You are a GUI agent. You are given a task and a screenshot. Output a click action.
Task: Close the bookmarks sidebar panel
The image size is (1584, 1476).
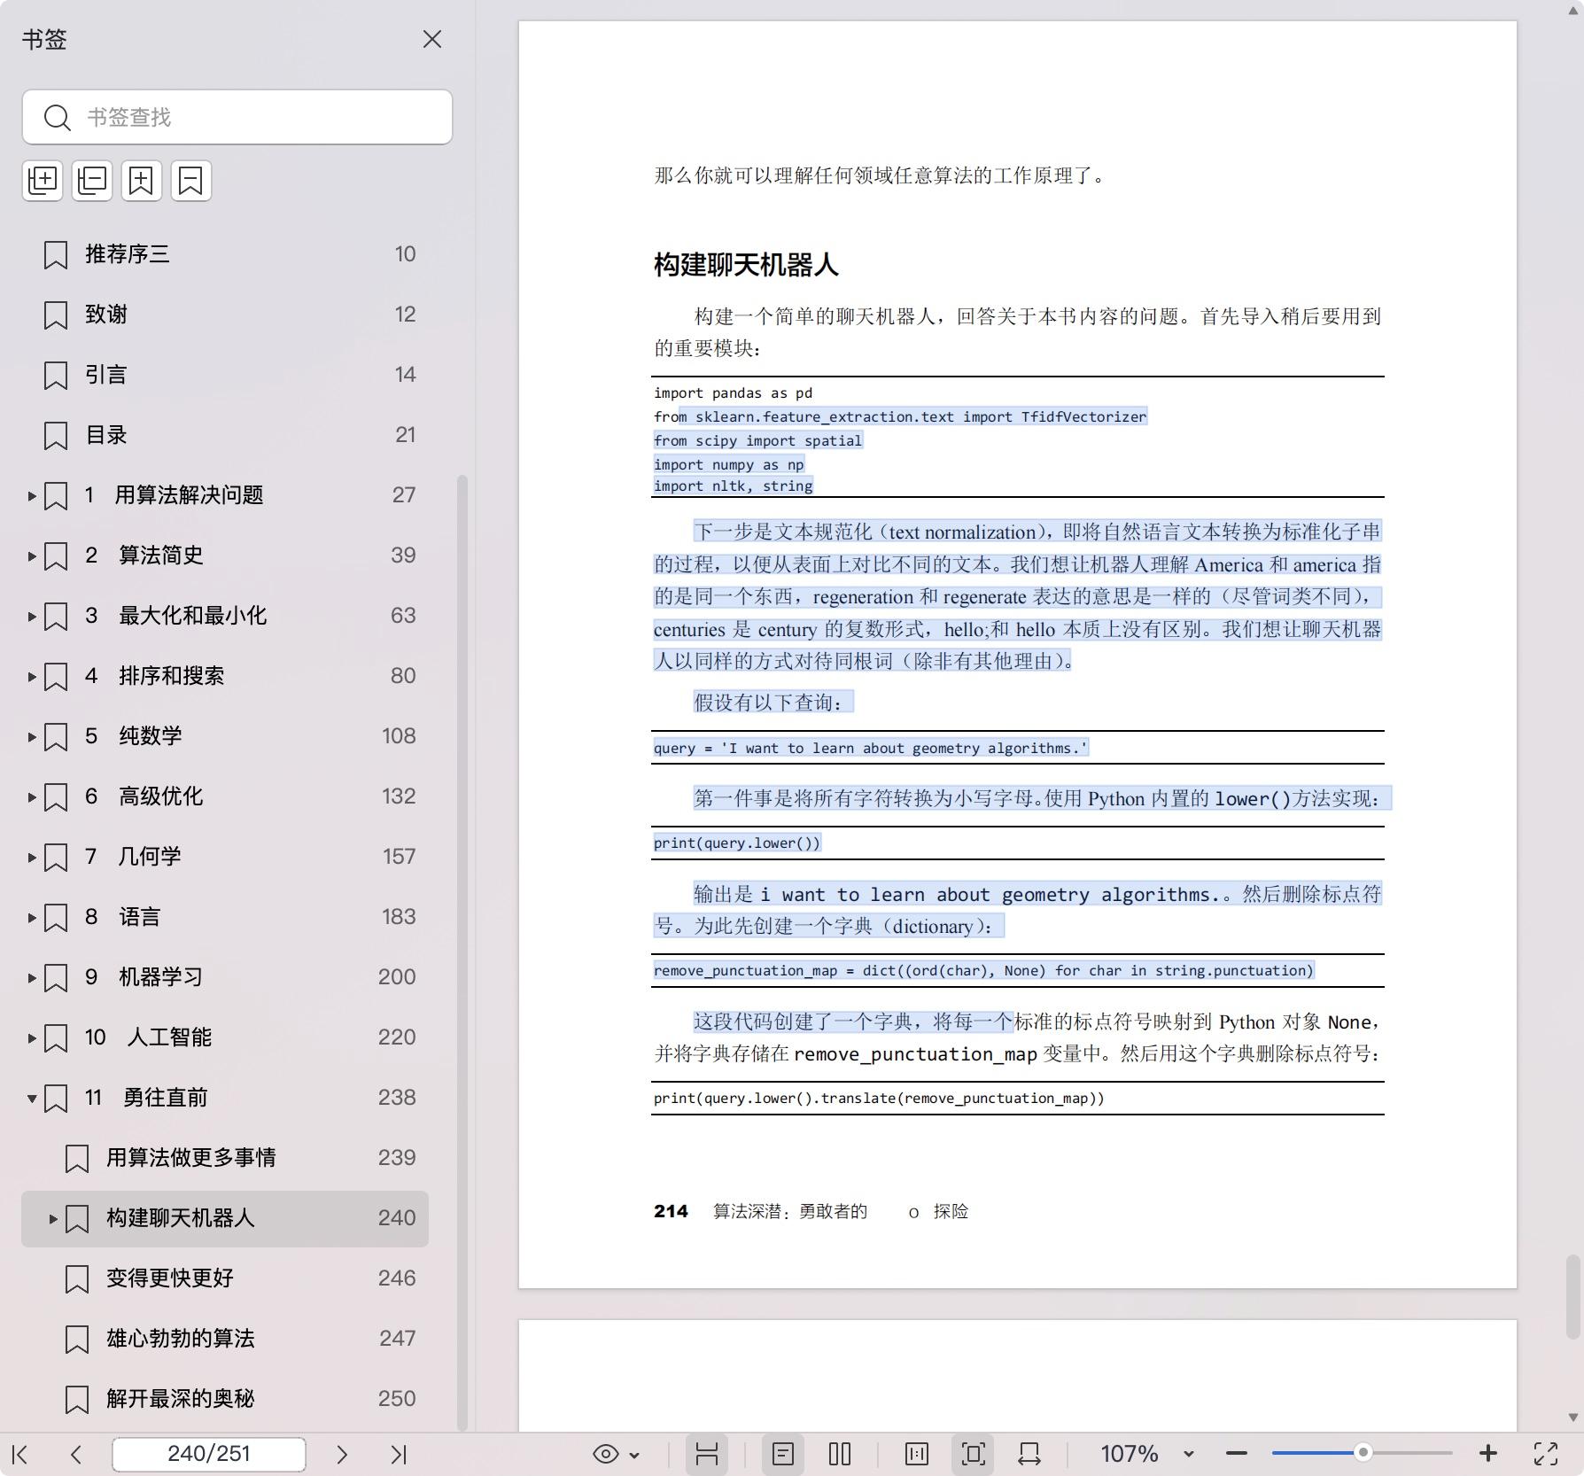click(x=432, y=39)
